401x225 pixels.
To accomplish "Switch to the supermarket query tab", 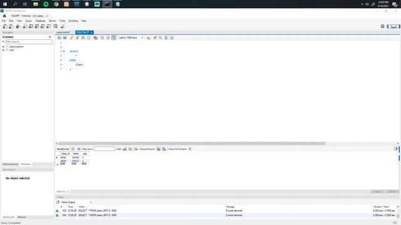I will pos(63,32).
